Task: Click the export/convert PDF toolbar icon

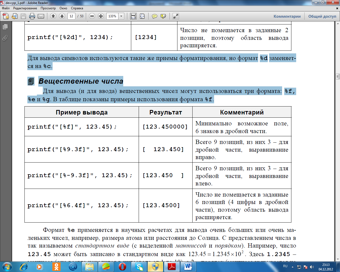Action: click(x=15, y=16)
